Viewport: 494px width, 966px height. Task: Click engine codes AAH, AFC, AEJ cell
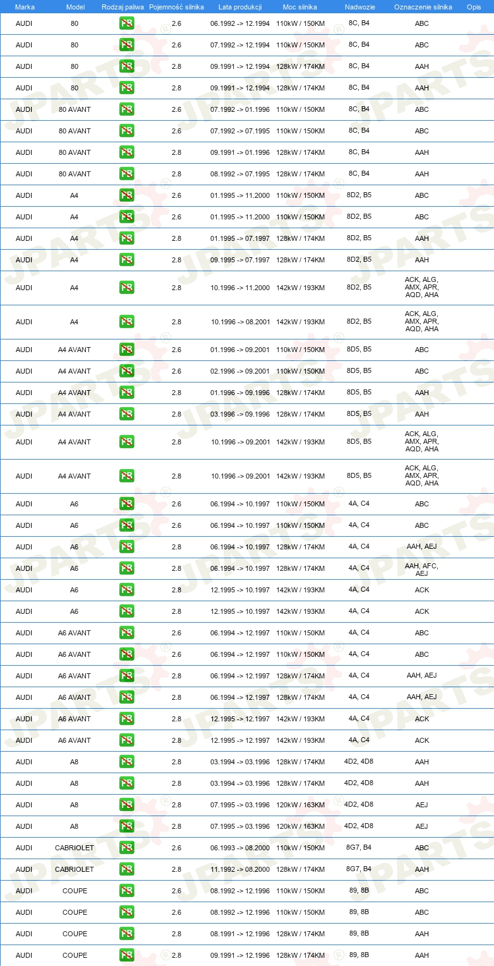(x=421, y=570)
